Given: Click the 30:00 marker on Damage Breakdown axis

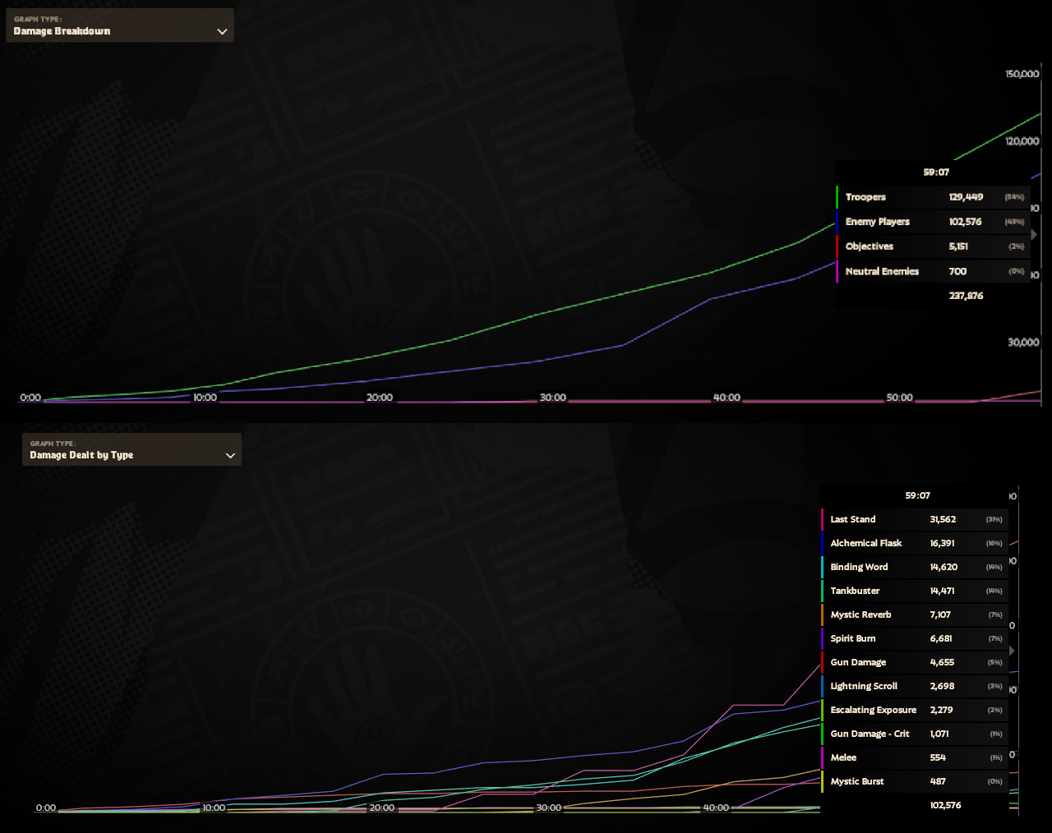Looking at the screenshot, I should [x=553, y=398].
